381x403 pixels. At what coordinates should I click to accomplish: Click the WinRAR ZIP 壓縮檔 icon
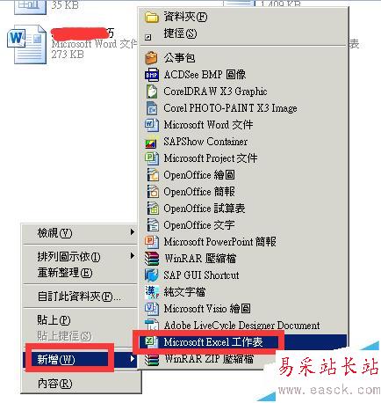[x=152, y=359]
